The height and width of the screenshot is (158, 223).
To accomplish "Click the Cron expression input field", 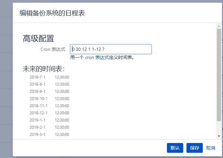I will [111, 49].
